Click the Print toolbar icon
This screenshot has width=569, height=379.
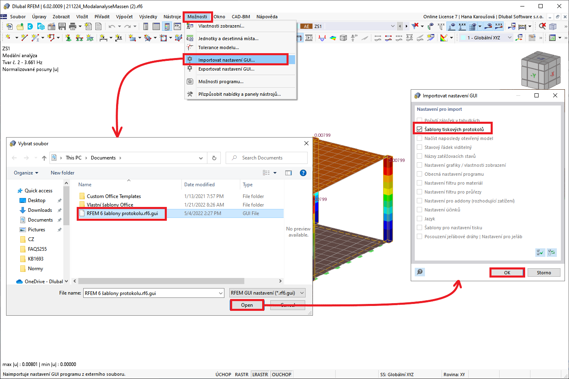click(73, 26)
